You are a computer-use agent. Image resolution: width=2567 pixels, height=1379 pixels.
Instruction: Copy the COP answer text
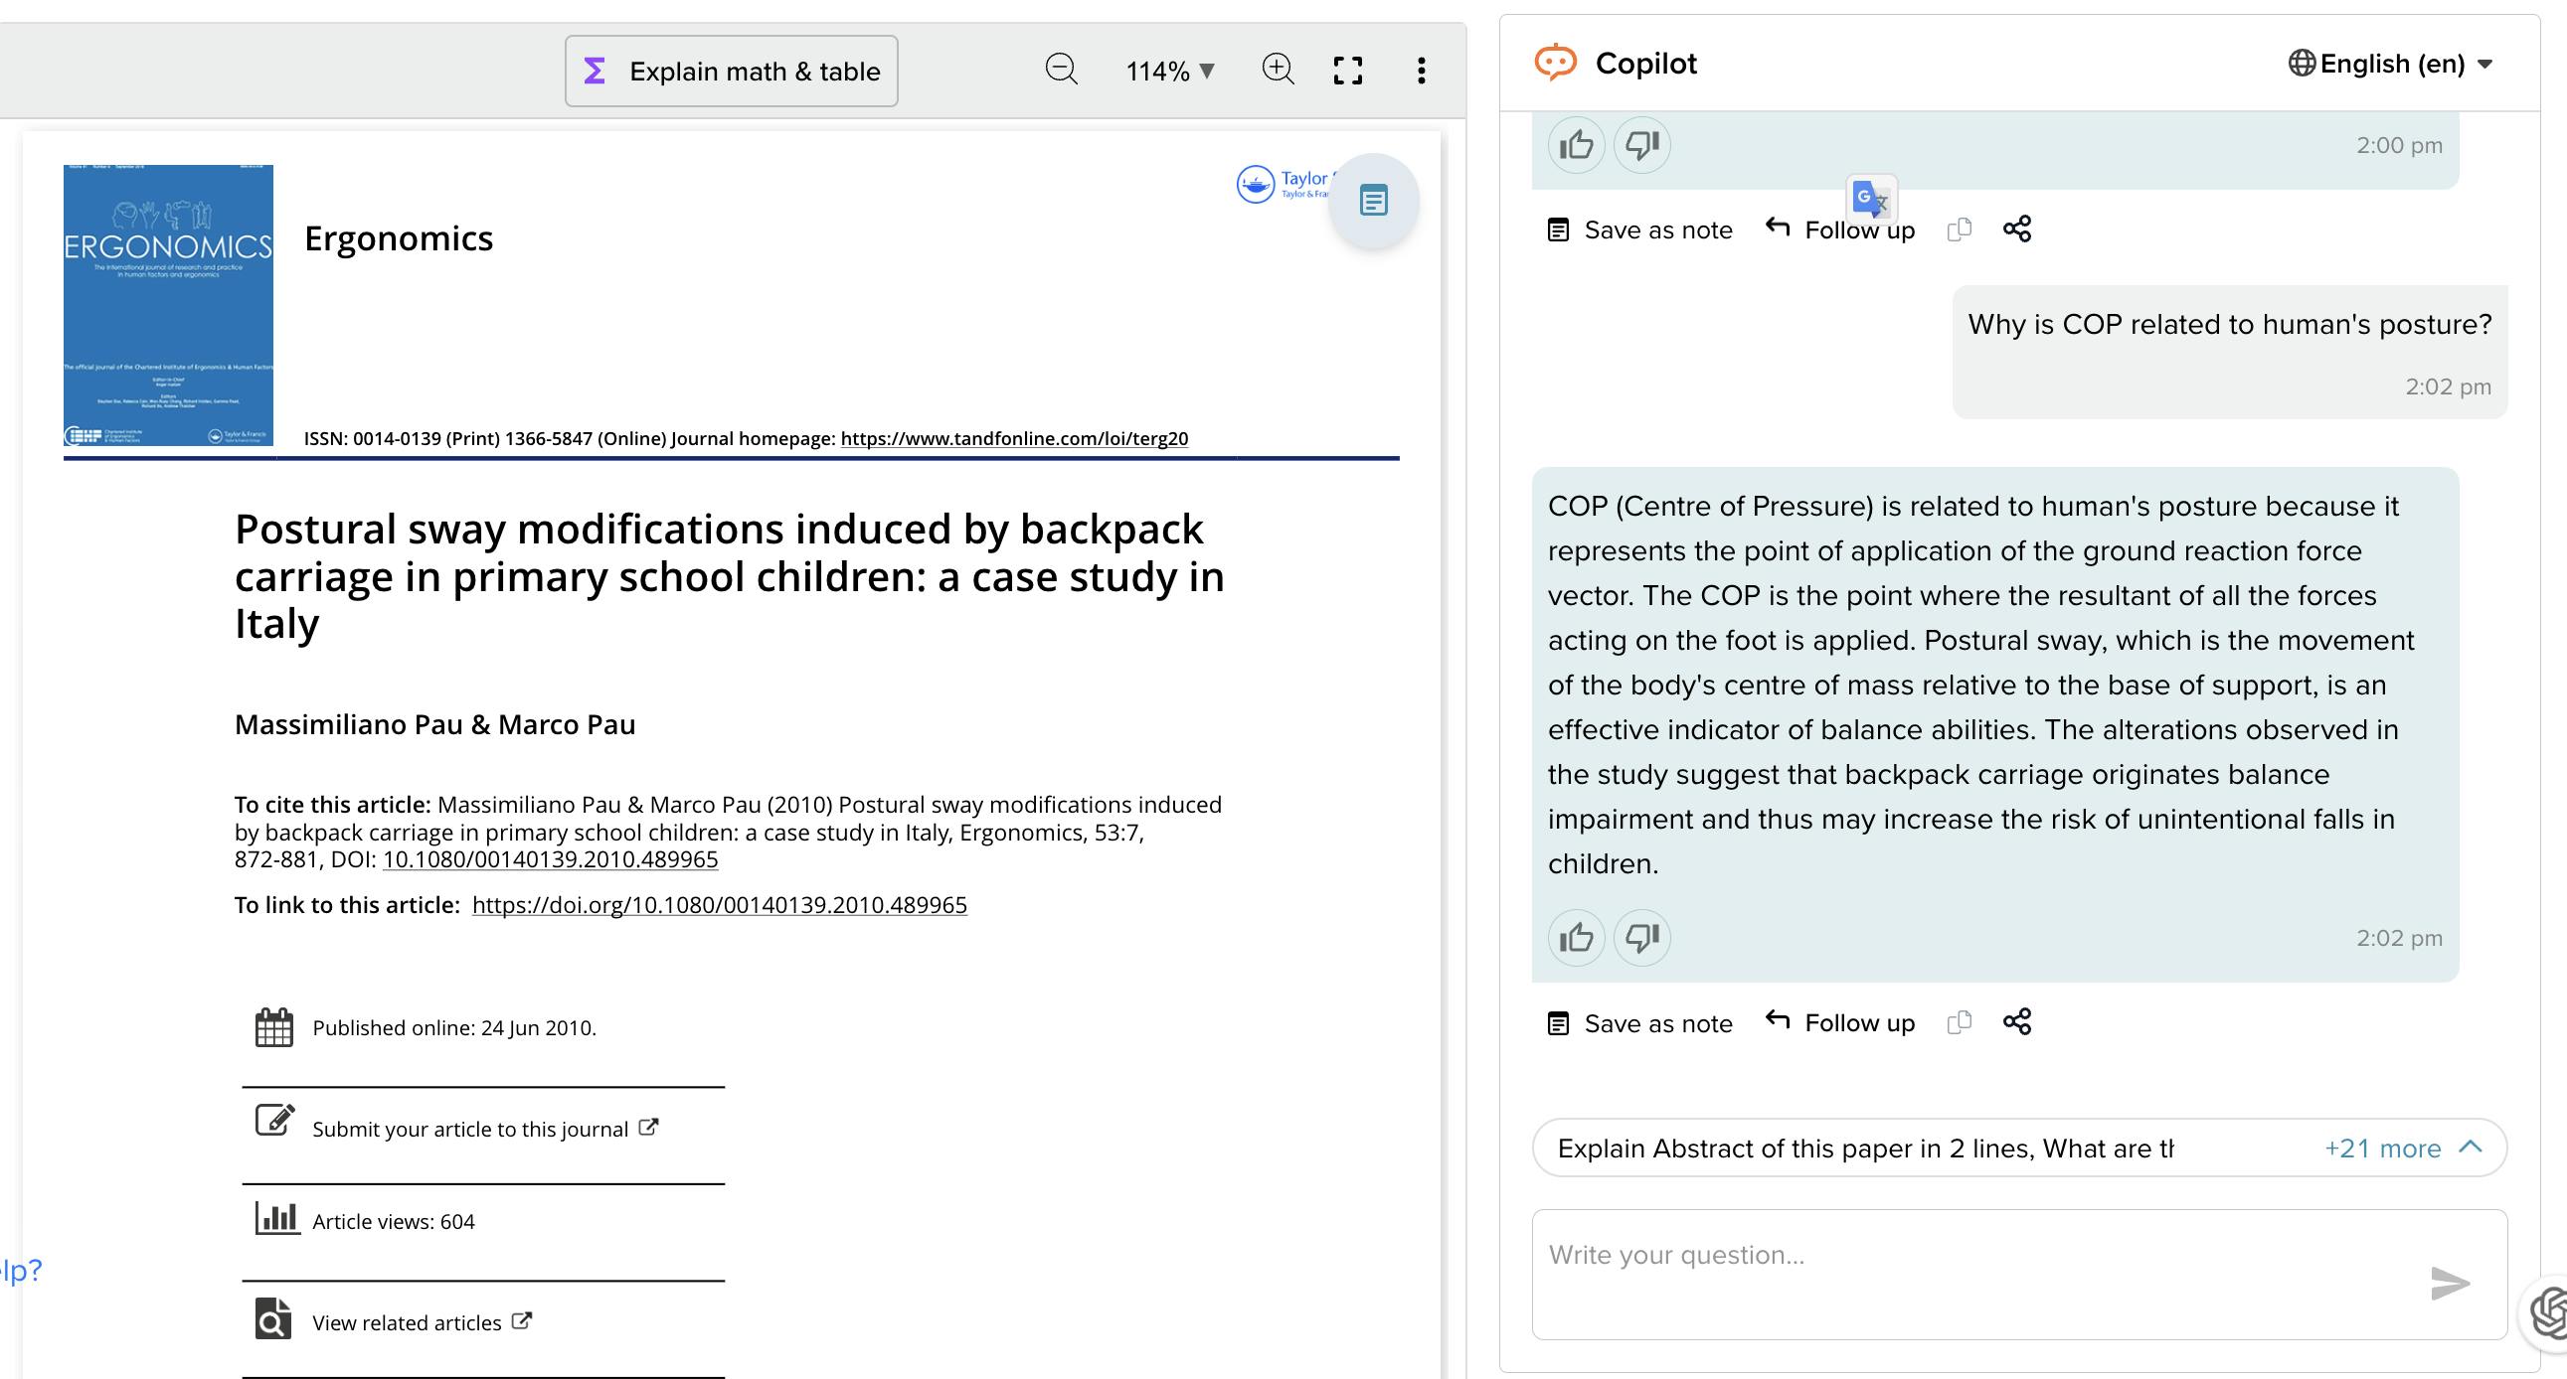click(x=1960, y=1022)
